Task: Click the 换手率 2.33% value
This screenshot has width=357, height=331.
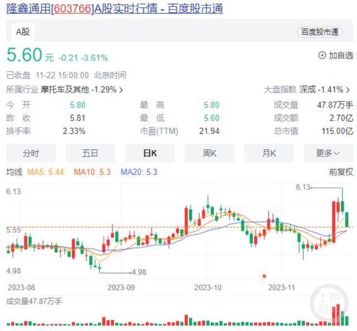Action: point(74,131)
